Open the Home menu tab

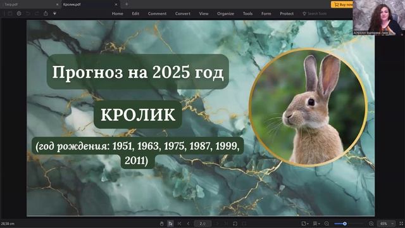pos(117,14)
